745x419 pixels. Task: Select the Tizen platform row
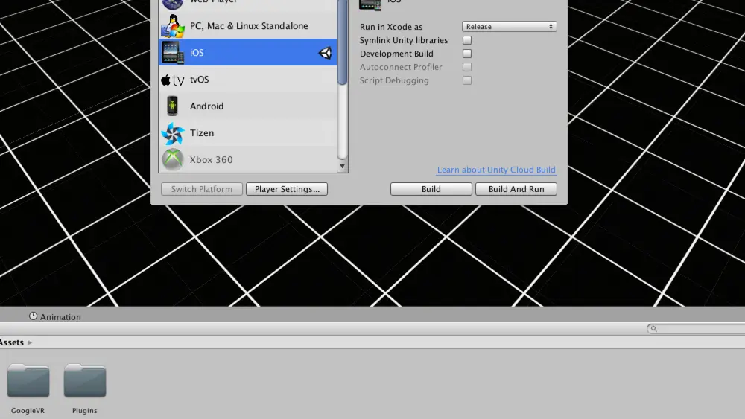click(247, 133)
